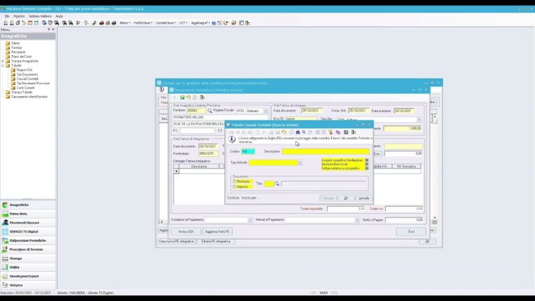Viewport: 535px width, 301px height.
Task: Click the Prima Nota sidebar icon
Action: point(6,214)
